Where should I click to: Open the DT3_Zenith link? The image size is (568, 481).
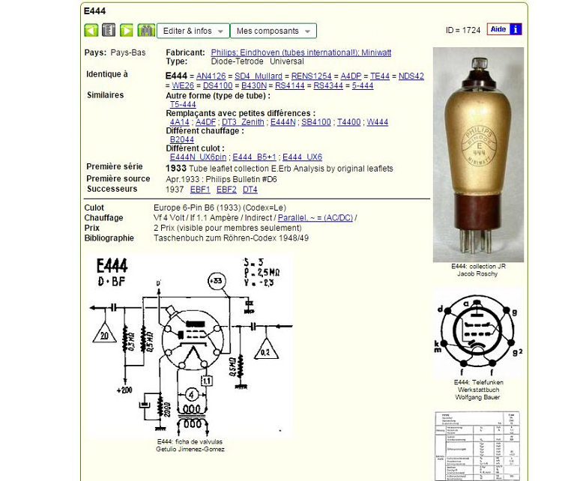(243, 122)
